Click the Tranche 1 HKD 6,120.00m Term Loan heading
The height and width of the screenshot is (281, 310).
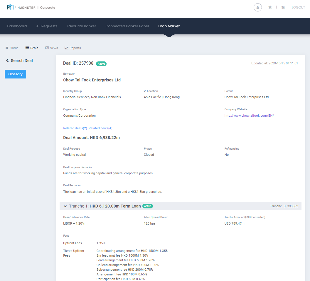(105, 206)
